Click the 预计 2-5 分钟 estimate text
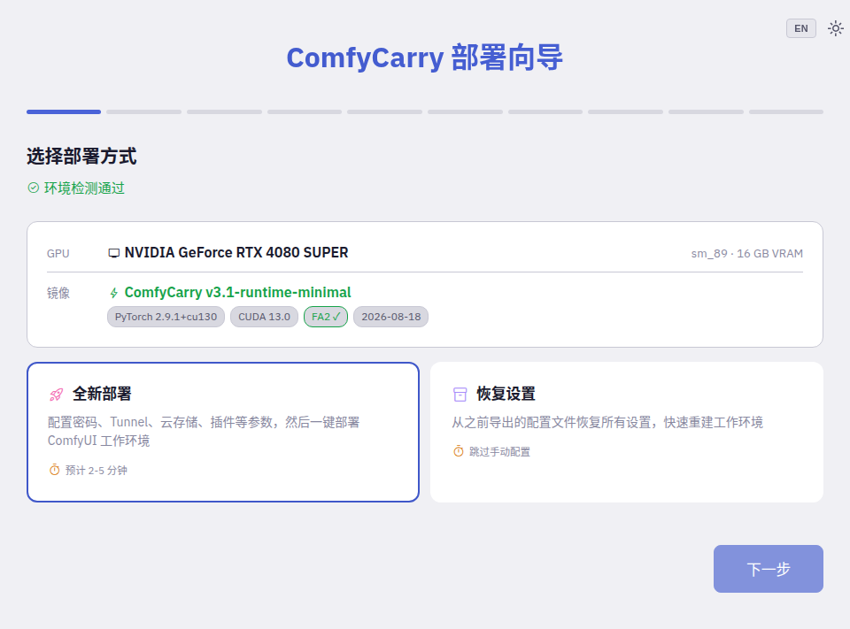 click(97, 471)
